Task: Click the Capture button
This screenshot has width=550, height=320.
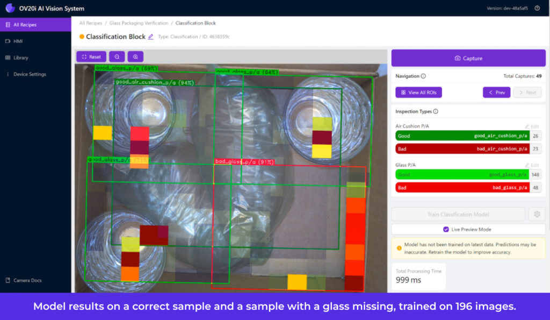Action: click(x=468, y=58)
